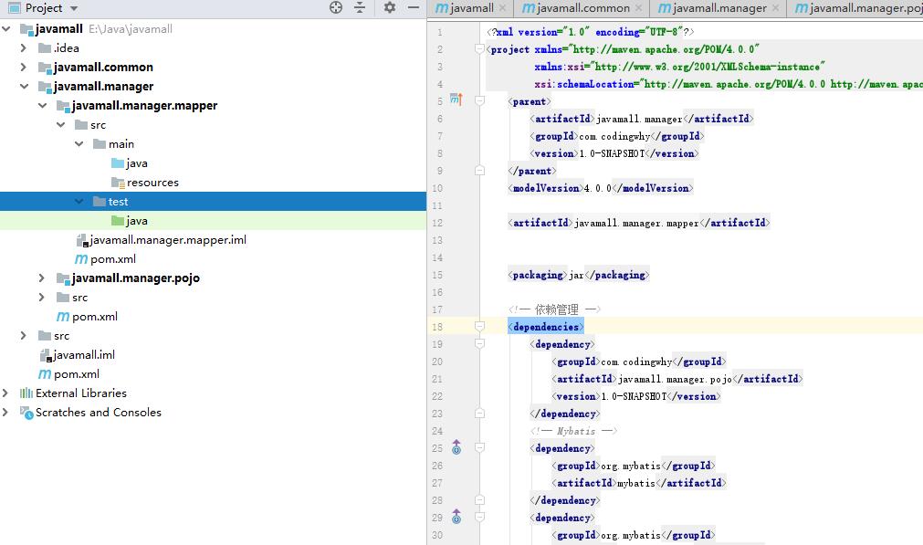Screen dimensions: 923x545
Task: Open javamall.manager.mapper.iml file
Action: pyautogui.click(x=167, y=240)
